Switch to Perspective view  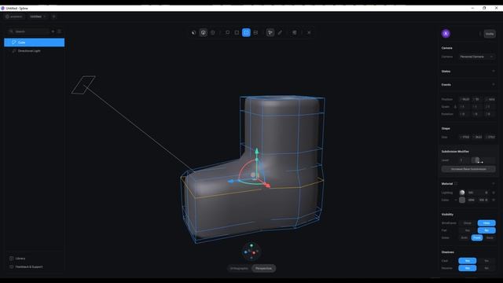coord(263,268)
